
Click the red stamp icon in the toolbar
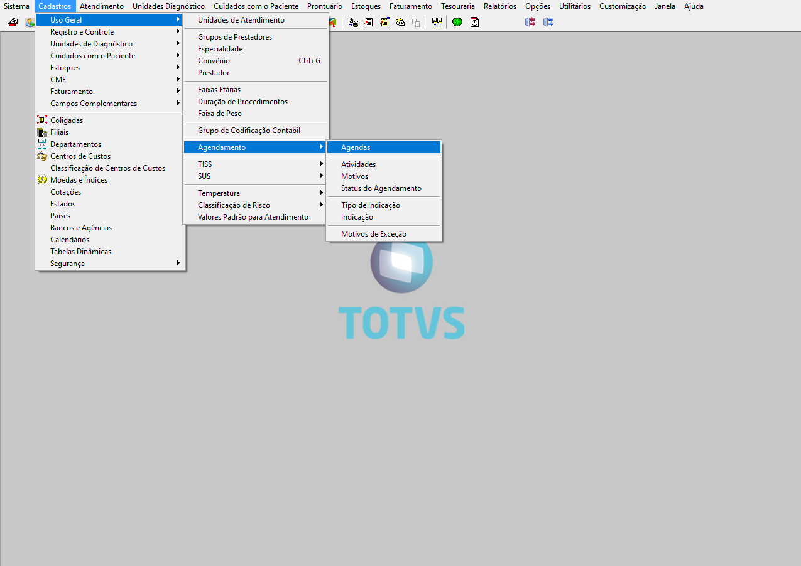[13, 22]
